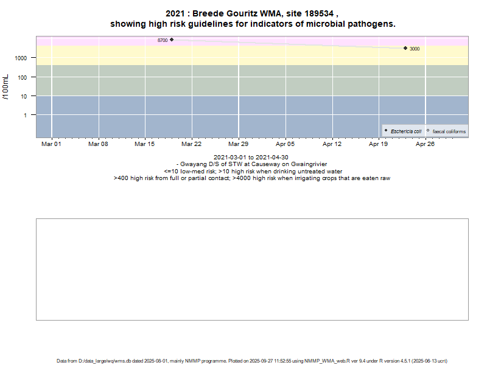Screen dimensions: 487x365
Task: Click the footer data source text
Action: [x=252, y=361]
